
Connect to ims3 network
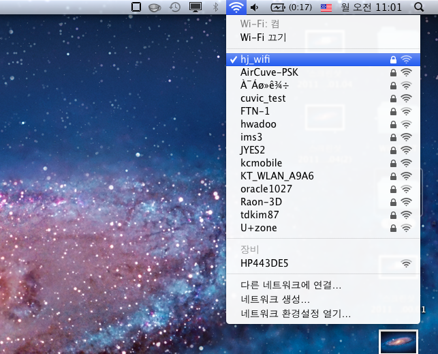tap(323, 137)
